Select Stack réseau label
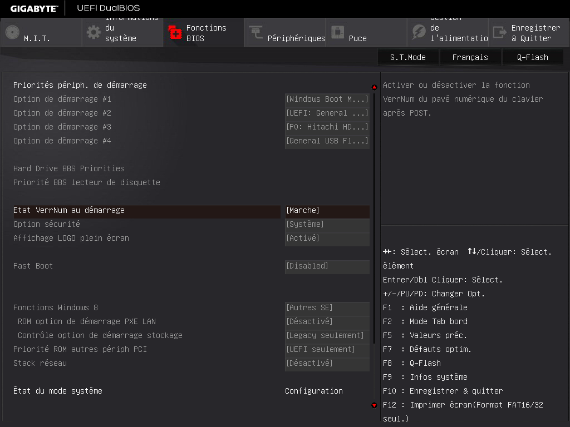Image resolution: width=570 pixels, height=427 pixels. coord(40,363)
